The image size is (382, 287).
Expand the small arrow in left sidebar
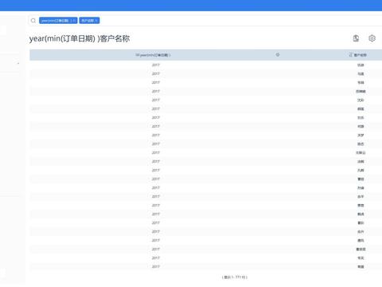(x=18, y=63)
